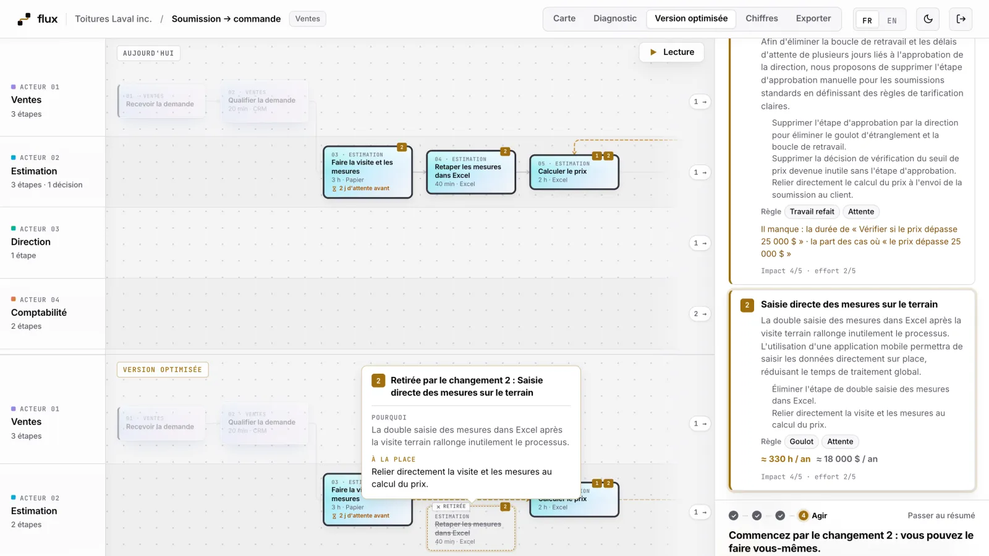Select Aujourd'hui card Retaper les mesures dans Excel
Image resolution: width=989 pixels, height=556 pixels.
click(471, 172)
